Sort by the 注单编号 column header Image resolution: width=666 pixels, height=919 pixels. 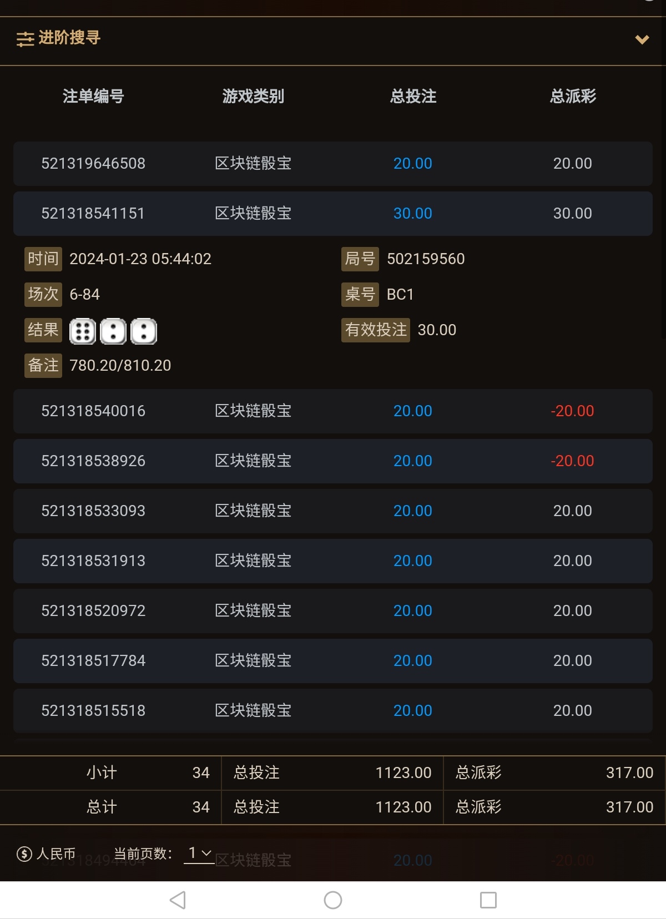pyautogui.click(x=93, y=97)
